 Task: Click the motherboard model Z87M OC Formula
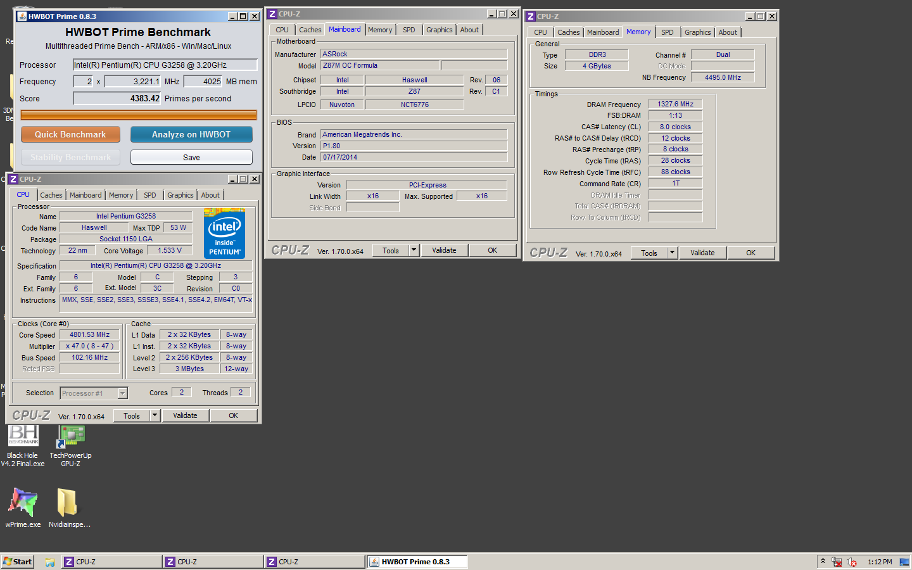point(380,66)
